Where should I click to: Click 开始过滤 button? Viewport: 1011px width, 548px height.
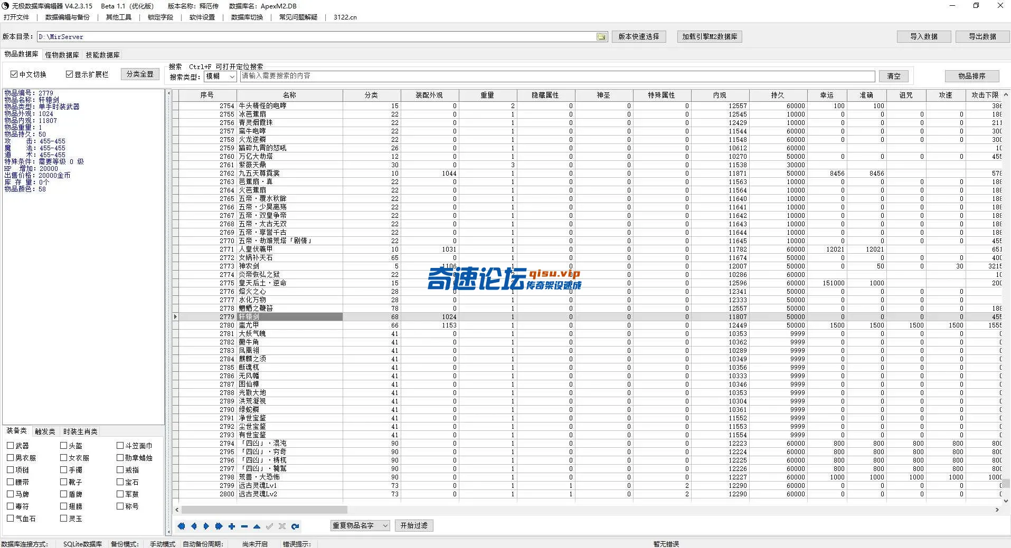tap(414, 526)
